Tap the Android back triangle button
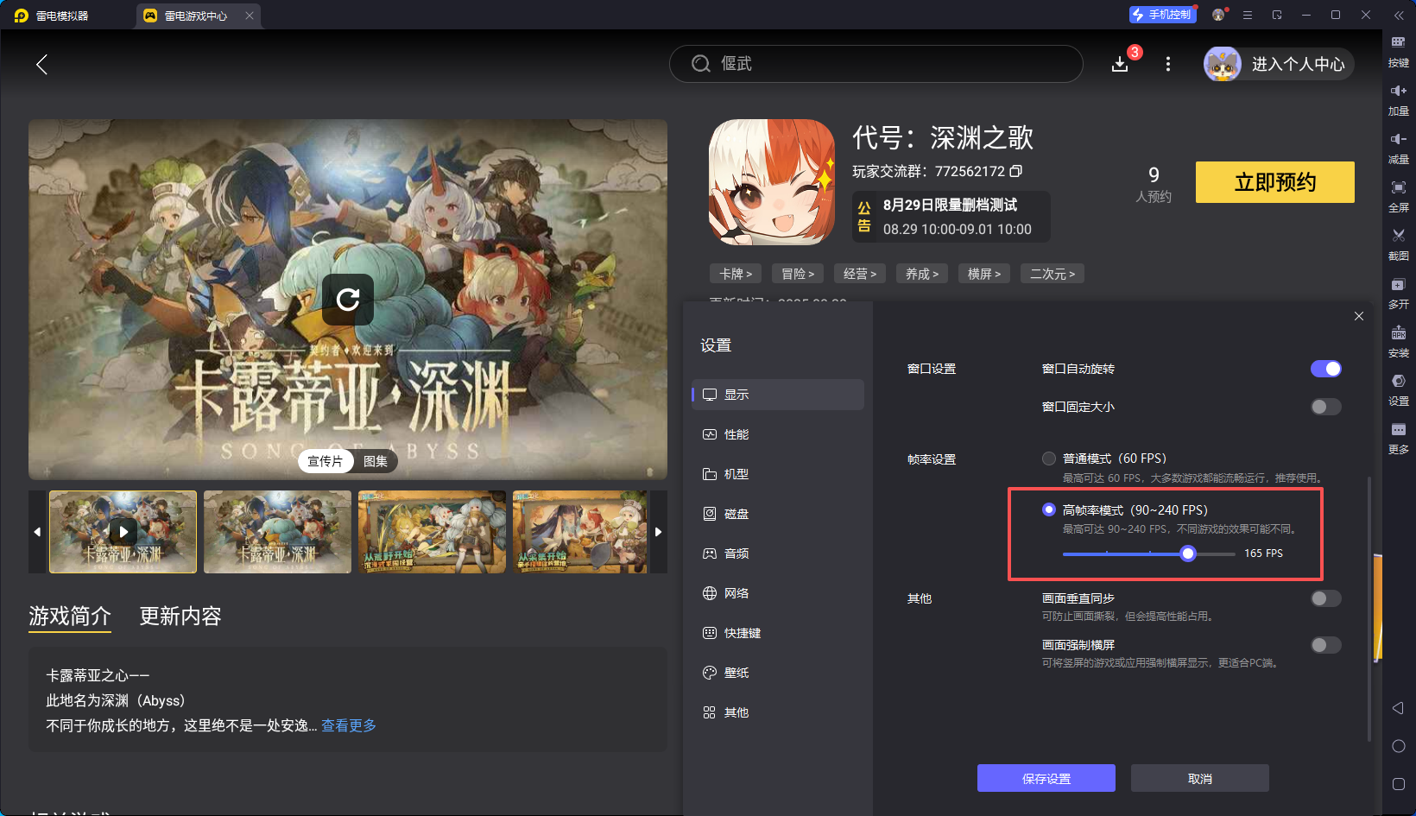The image size is (1416, 816). tap(1399, 708)
